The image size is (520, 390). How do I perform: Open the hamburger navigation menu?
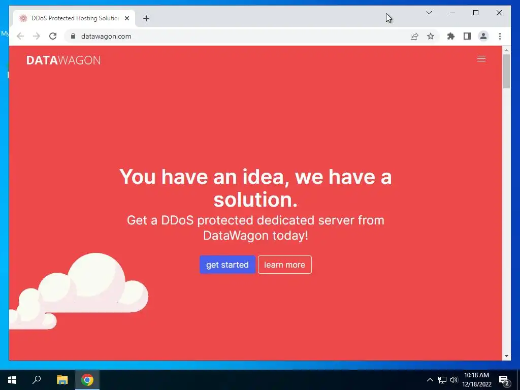tap(481, 59)
